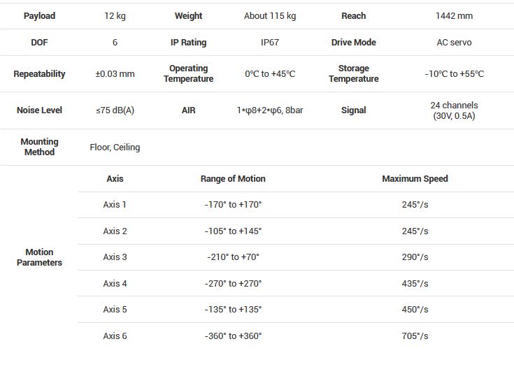Screen dimensions: 514x367
Task: Select the 1442 mm reach value
Action: 454,16
